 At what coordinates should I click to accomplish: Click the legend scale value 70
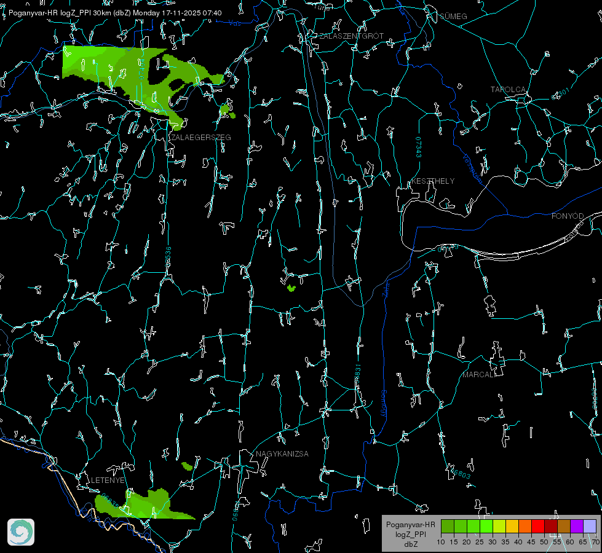[x=595, y=543]
